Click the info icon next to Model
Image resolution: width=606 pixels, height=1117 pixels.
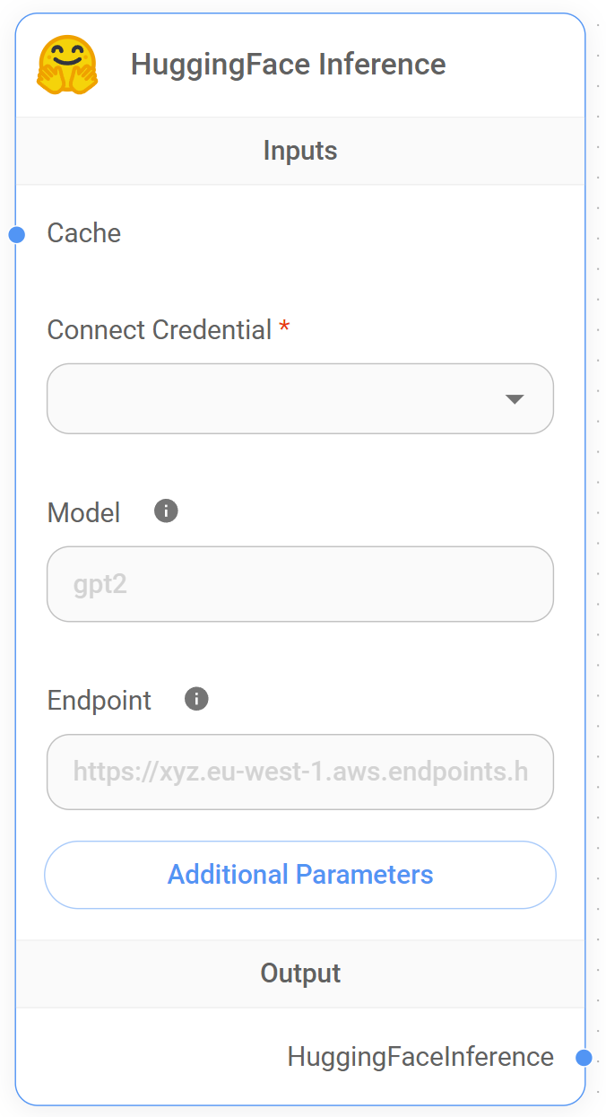coord(166,511)
